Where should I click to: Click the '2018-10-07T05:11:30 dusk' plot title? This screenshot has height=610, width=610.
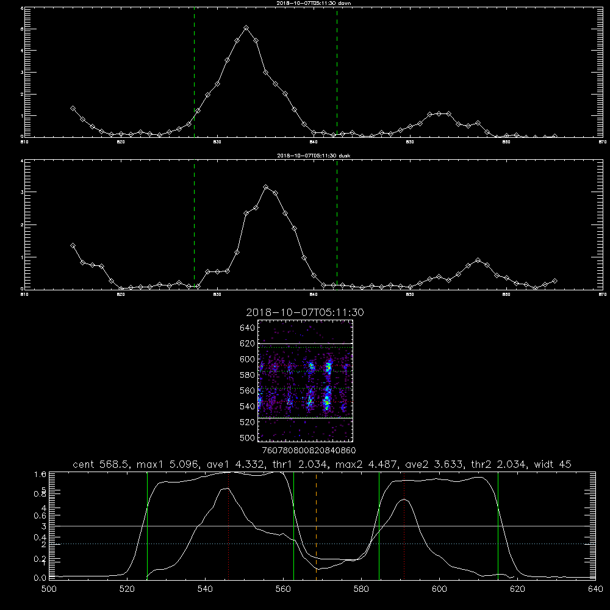[314, 156]
